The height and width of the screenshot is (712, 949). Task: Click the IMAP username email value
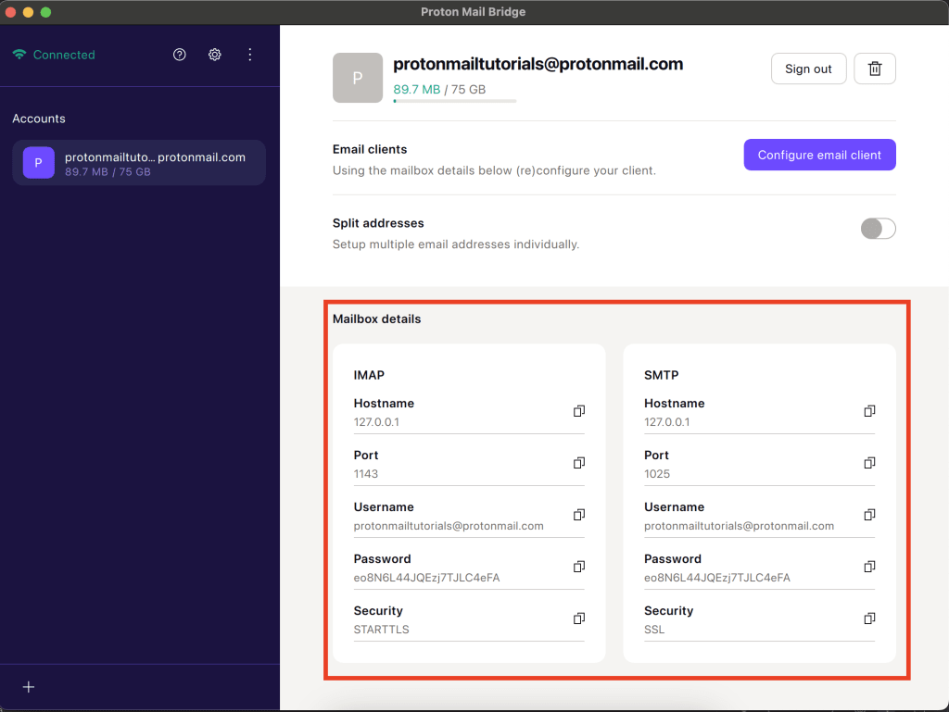pos(449,526)
